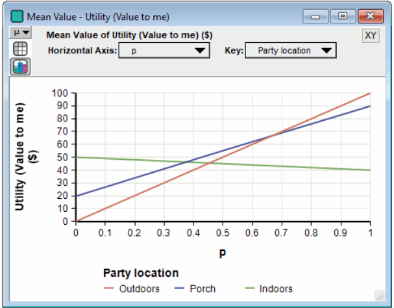Click the 50 tick on vertical axis
The width and height of the screenshot is (394, 308).
click(x=62, y=157)
